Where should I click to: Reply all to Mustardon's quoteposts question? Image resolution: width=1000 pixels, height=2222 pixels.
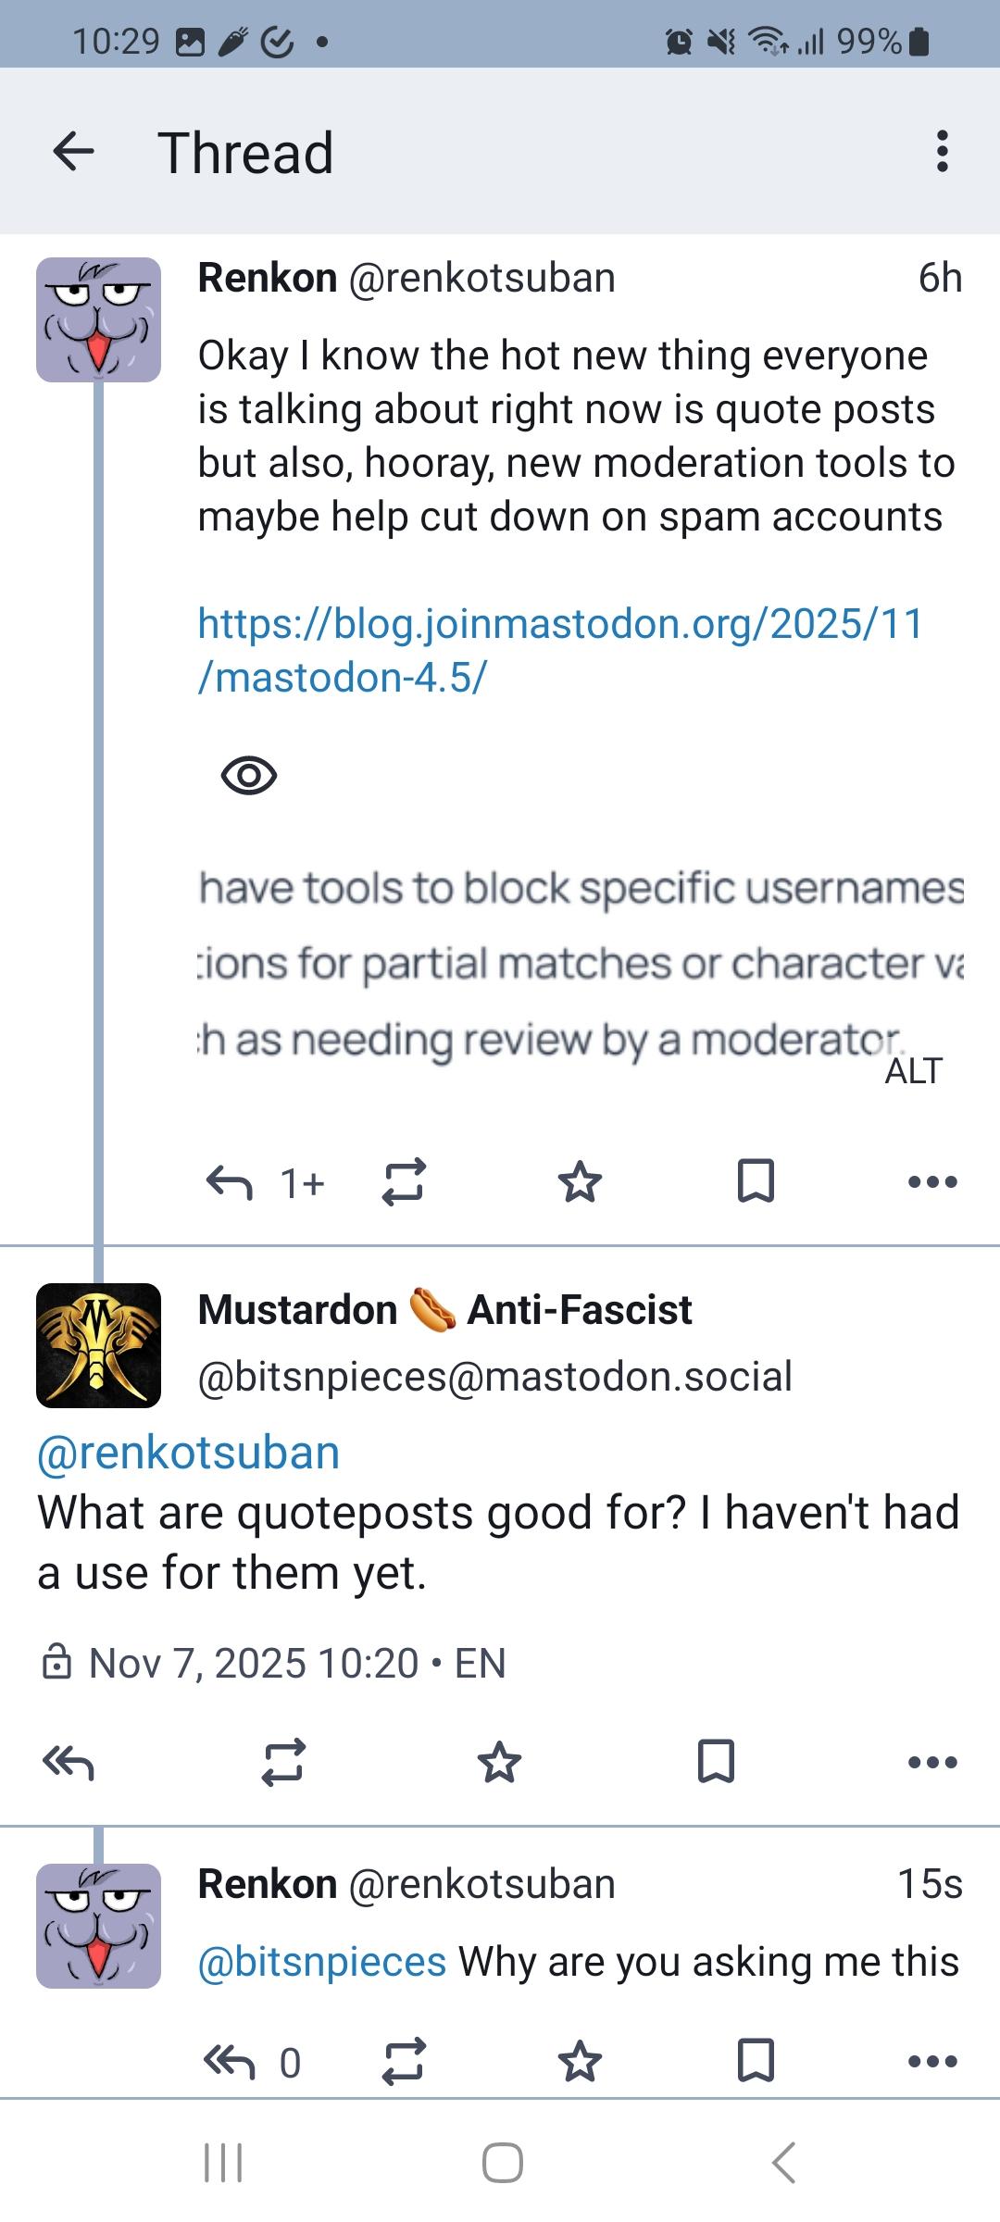(x=69, y=1761)
